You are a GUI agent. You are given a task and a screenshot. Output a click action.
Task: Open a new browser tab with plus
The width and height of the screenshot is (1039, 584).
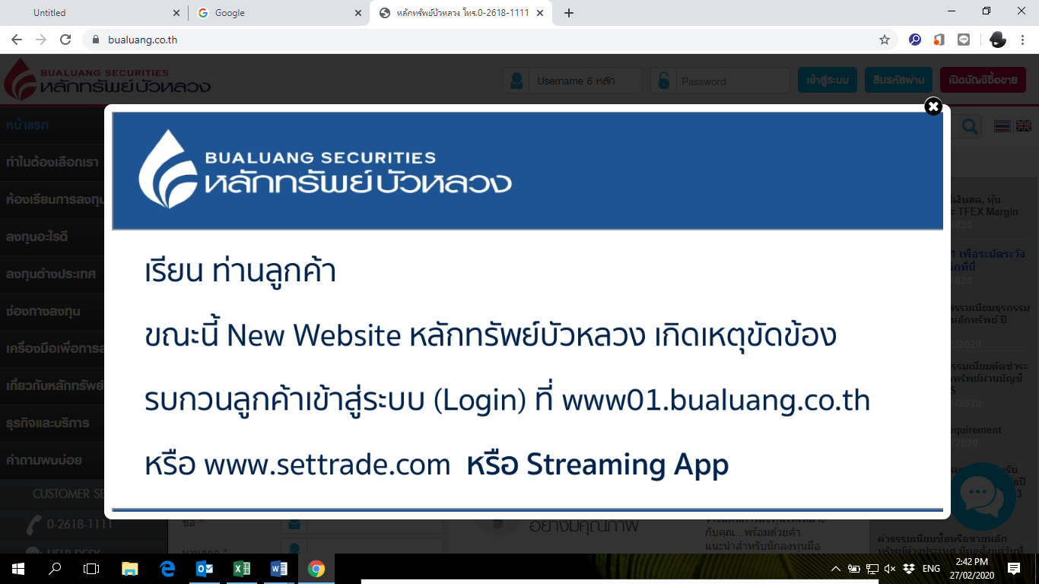(568, 13)
